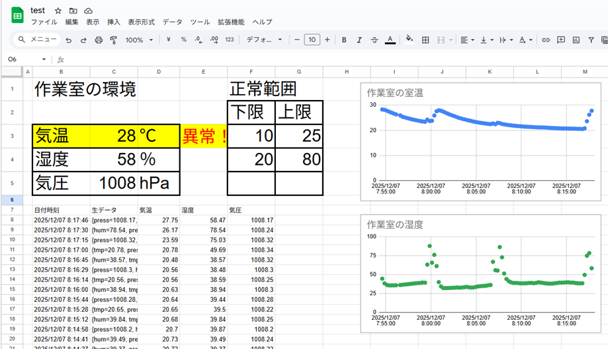Click the undo arrow icon

click(x=68, y=40)
